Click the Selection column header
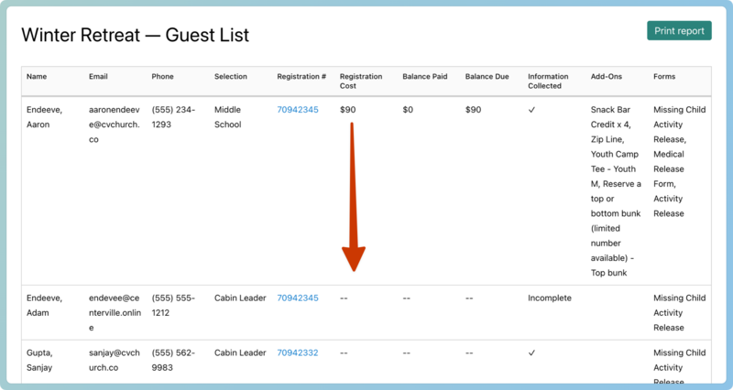733x390 pixels. pyautogui.click(x=231, y=77)
